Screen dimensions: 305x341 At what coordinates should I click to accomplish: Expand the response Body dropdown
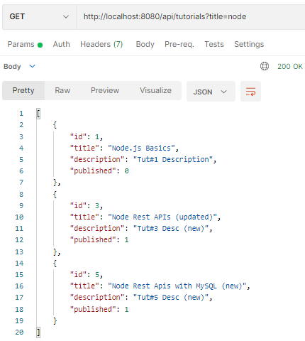click(19, 67)
